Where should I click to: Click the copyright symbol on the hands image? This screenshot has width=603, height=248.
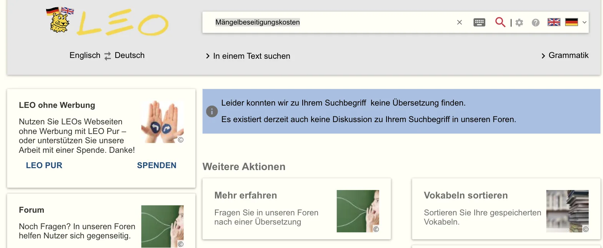pos(180,140)
